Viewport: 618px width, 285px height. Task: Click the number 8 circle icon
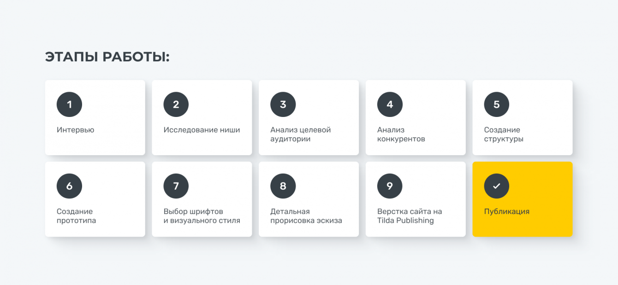pyautogui.click(x=283, y=186)
